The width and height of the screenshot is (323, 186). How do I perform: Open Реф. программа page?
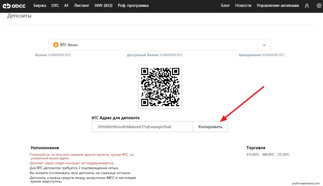[133, 5]
